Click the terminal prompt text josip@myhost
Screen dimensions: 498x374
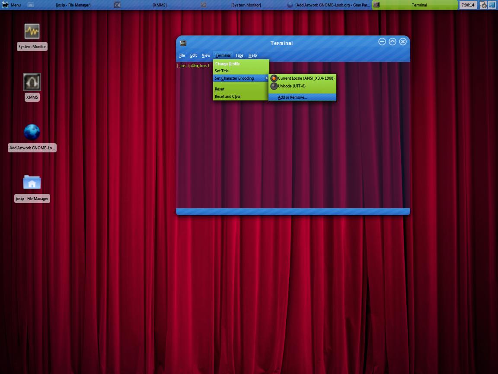[x=193, y=65]
